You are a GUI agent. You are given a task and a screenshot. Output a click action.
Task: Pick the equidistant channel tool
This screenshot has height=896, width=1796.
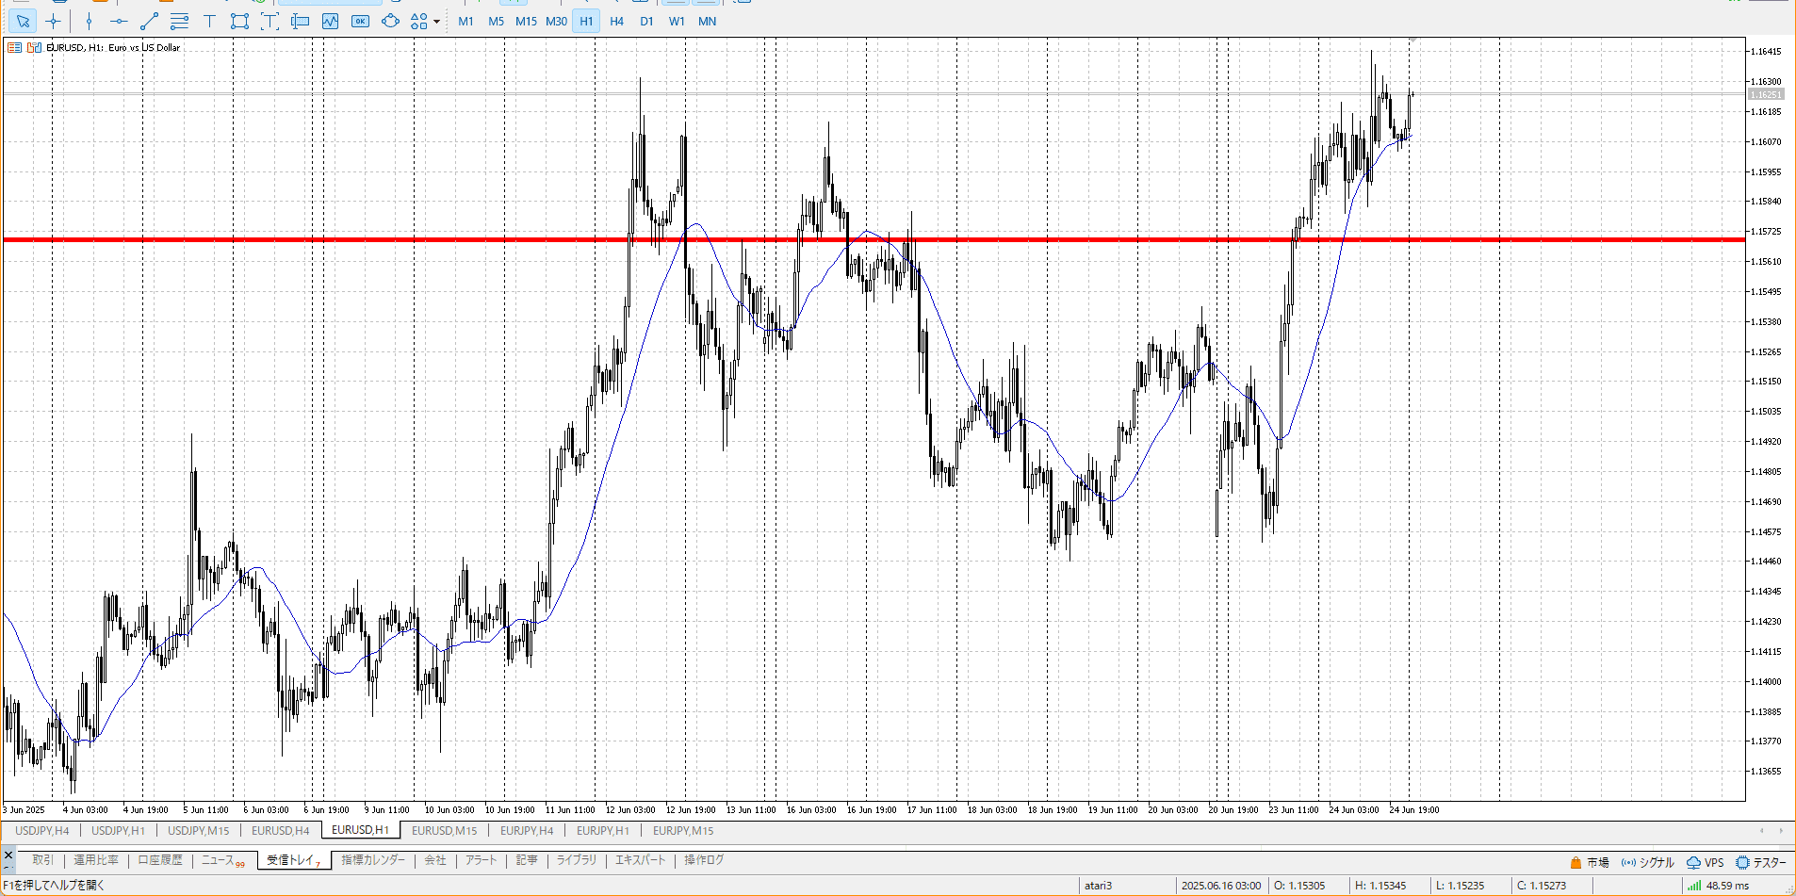tap(179, 21)
